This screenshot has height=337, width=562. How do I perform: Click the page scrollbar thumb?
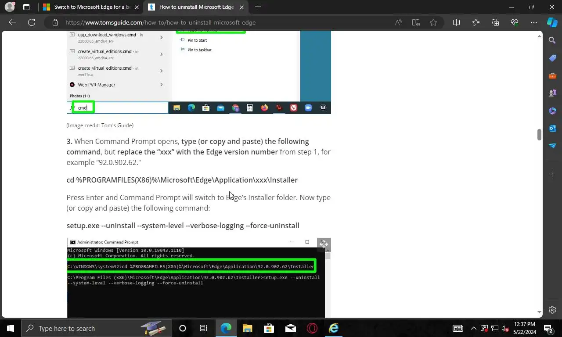(x=539, y=135)
